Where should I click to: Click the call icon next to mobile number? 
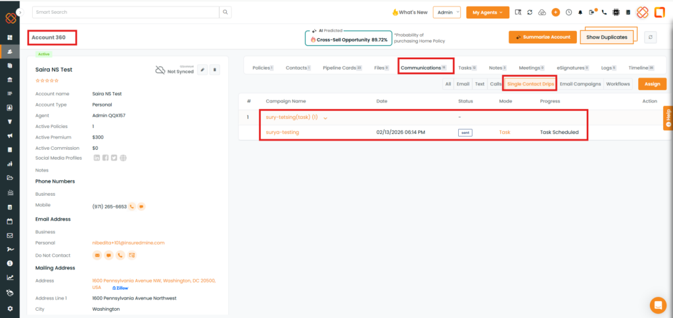click(x=131, y=206)
